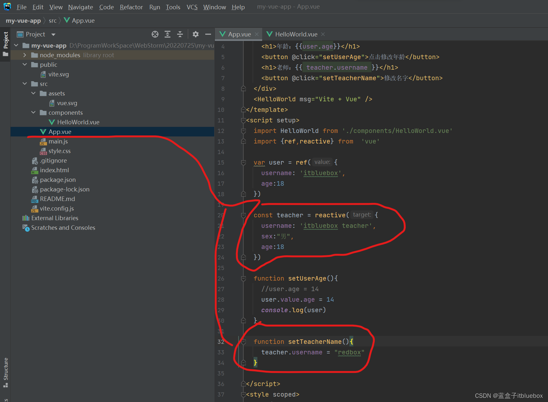
Task: Click the style.css file icon
Action: pyautogui.click(x=43, y=151)
